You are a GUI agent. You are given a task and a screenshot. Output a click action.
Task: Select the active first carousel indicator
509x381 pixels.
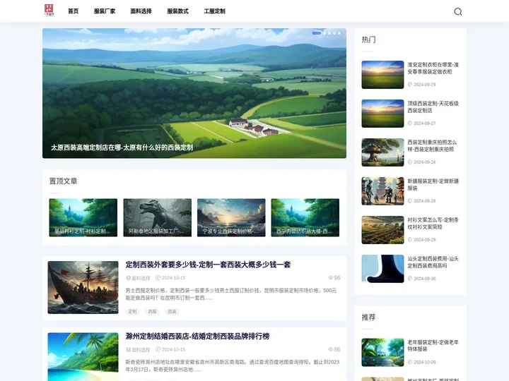pyautogui.click(x=317, y=33)
